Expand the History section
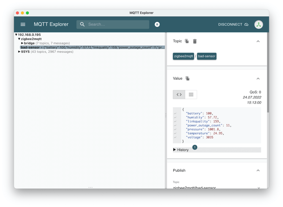283x207 pixels. 217,150
